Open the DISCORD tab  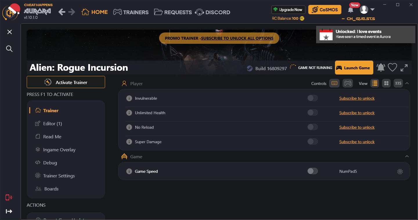212,12
